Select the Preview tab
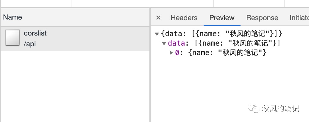 [x=222, y=18]
